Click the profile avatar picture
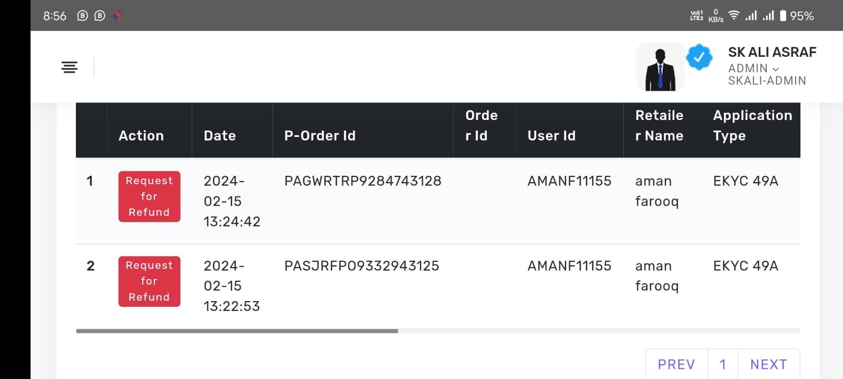This screenshot has width=843, height=379. [660, 67]
